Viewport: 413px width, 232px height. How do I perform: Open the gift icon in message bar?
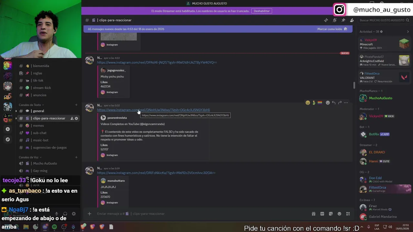[313, 214]
